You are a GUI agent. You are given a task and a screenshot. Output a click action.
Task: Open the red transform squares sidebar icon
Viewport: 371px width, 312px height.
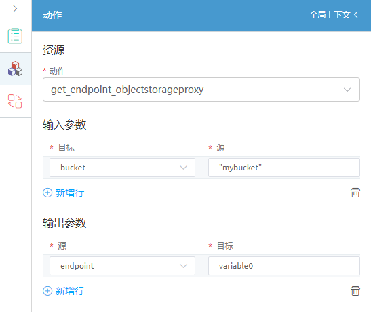coord(15,101)
